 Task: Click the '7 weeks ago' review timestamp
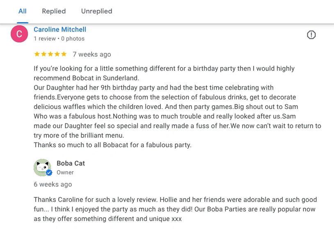[x=92, y=54]
